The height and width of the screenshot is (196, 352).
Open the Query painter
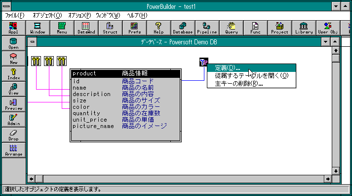[231, 28]
